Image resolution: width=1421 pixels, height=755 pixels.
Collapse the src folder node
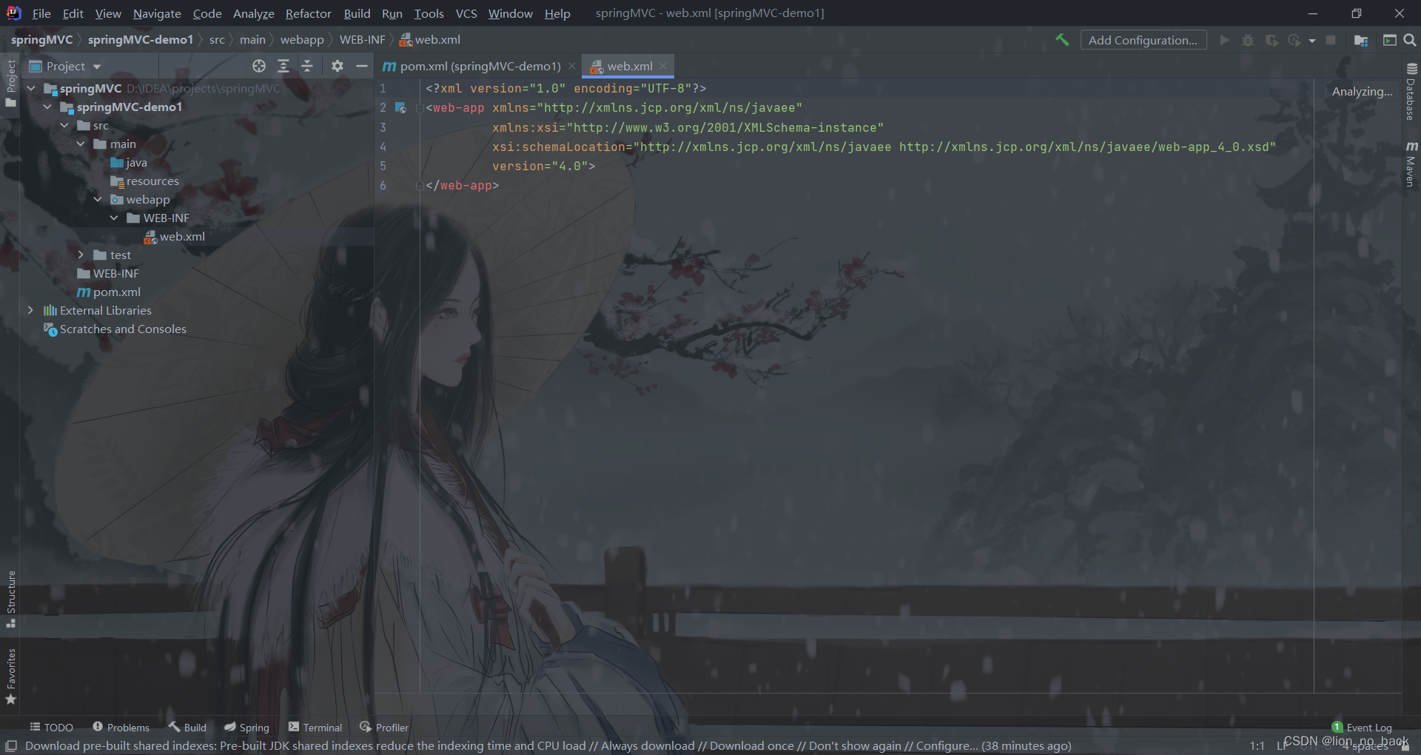[x=64, y=125]
